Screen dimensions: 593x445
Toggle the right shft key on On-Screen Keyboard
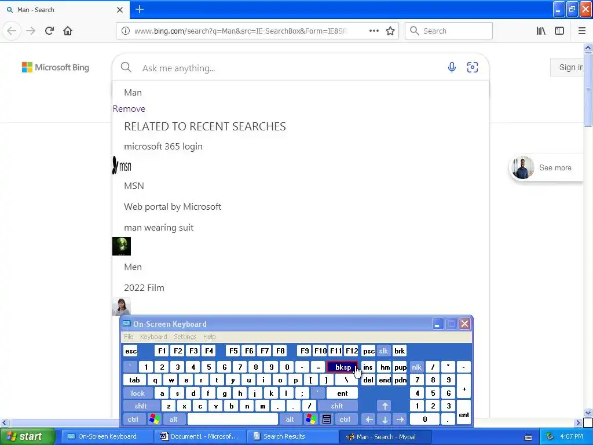click(338, 406)
